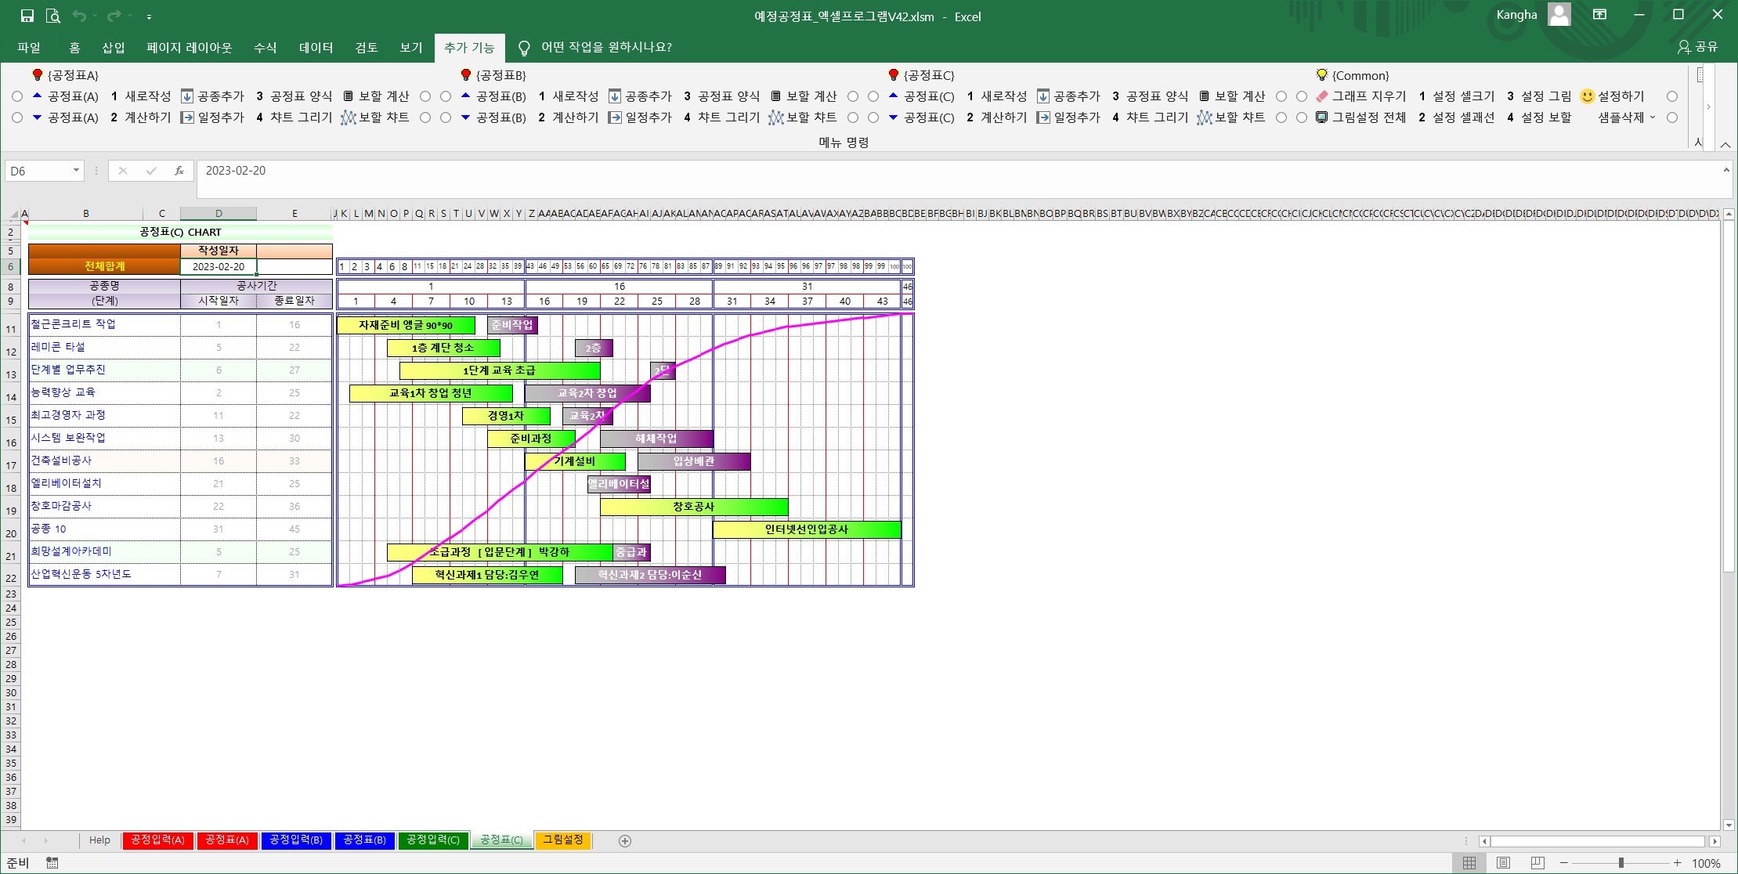Expand the 샘플삭제 dropdown
The image size is (1738, 874).
point(1653,117)
